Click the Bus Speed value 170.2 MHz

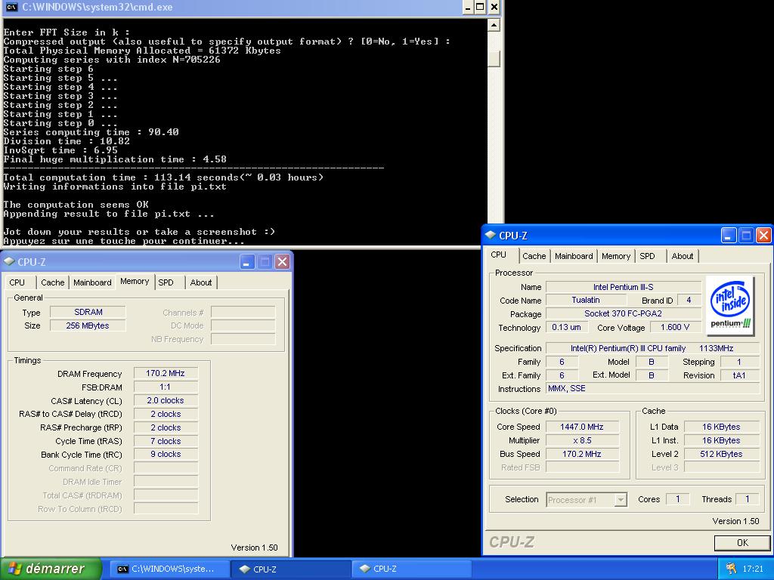[582, 454]
